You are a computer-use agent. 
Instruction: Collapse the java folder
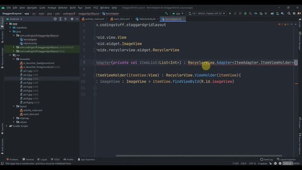tap(10, 32)
